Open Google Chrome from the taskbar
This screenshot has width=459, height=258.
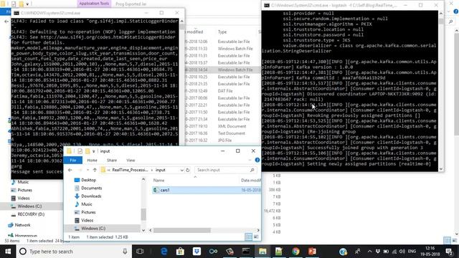click(x=295, y=252)
